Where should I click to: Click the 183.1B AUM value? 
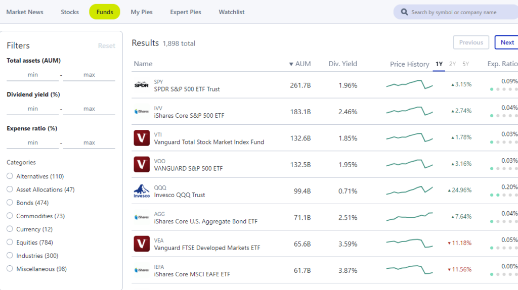(x=300, y=112)
